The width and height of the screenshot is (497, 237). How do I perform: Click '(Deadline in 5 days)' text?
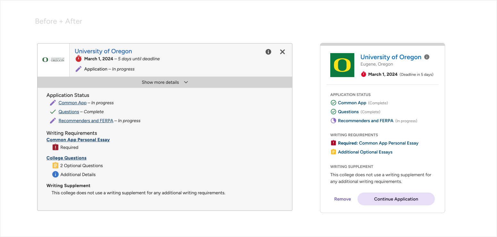pos(417,75)
